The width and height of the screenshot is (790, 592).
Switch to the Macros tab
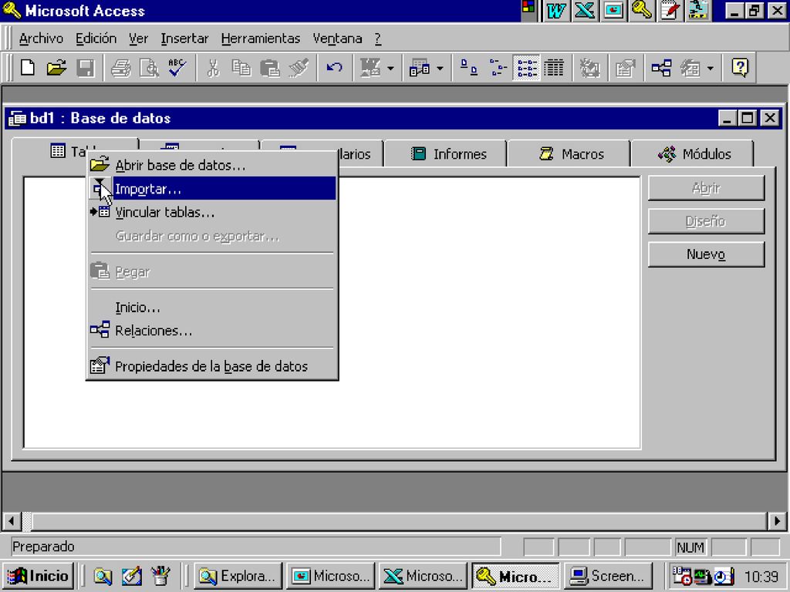click(x=570, y=153)
